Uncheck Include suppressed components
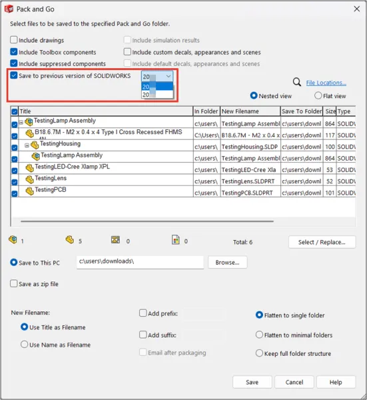 14,63
